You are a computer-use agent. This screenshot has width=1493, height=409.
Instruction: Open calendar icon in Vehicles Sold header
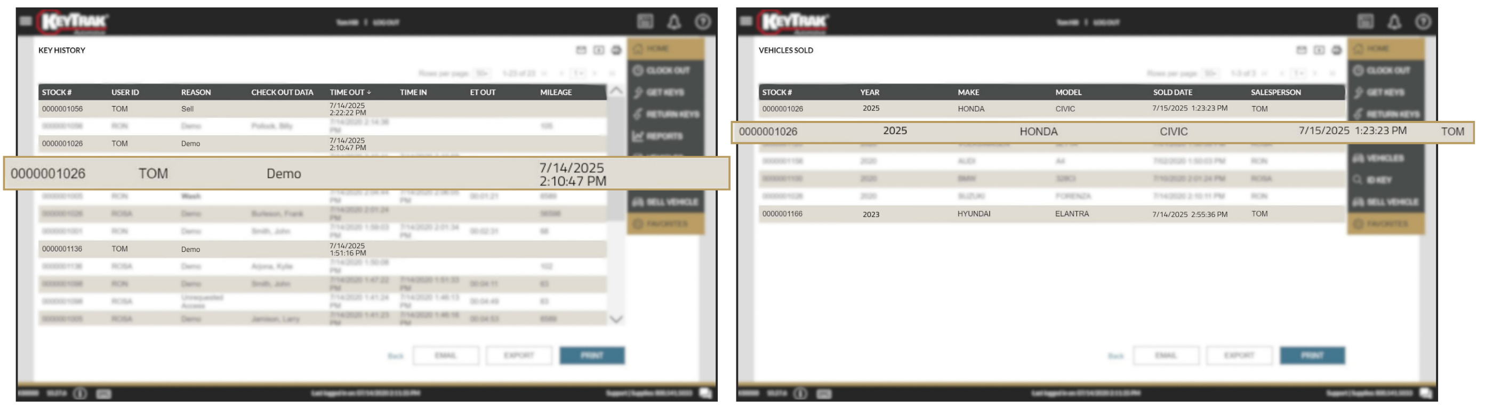[x=1366, y=22]
